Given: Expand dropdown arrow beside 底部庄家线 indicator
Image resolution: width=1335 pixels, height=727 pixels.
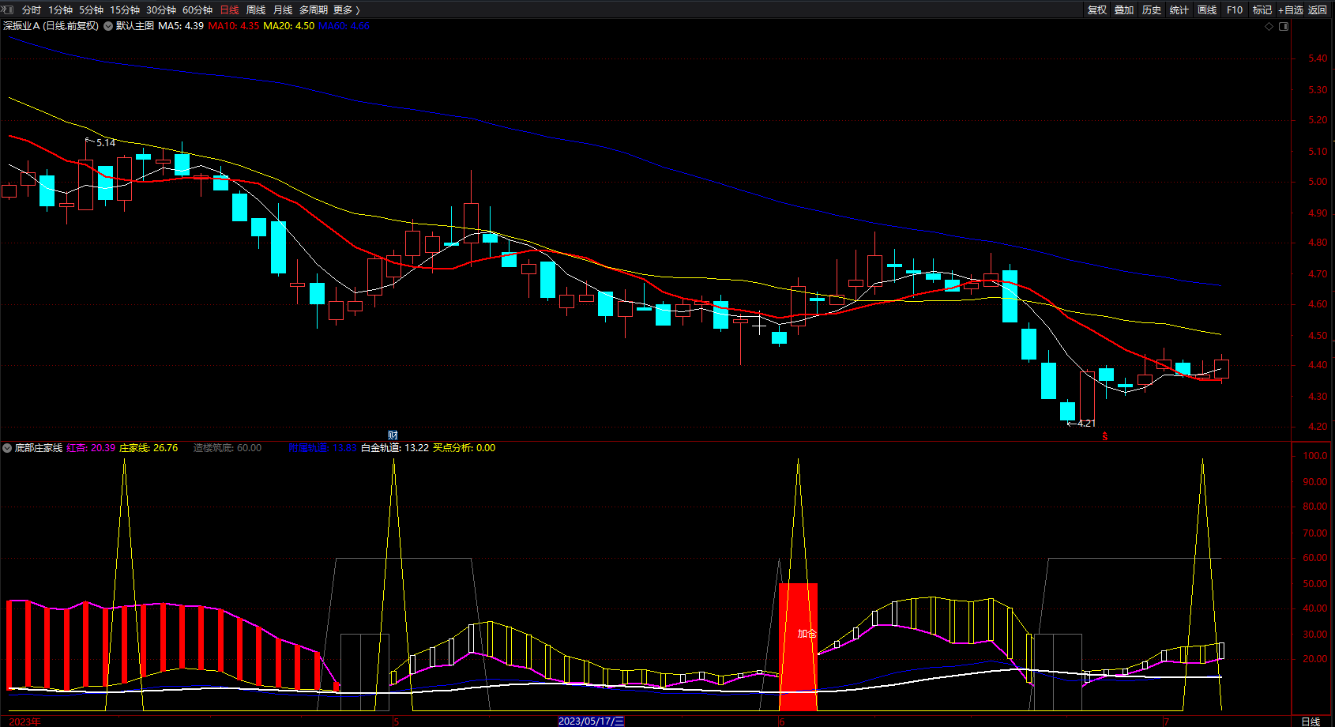Looking at the screenshot, I should coord(7,448).
